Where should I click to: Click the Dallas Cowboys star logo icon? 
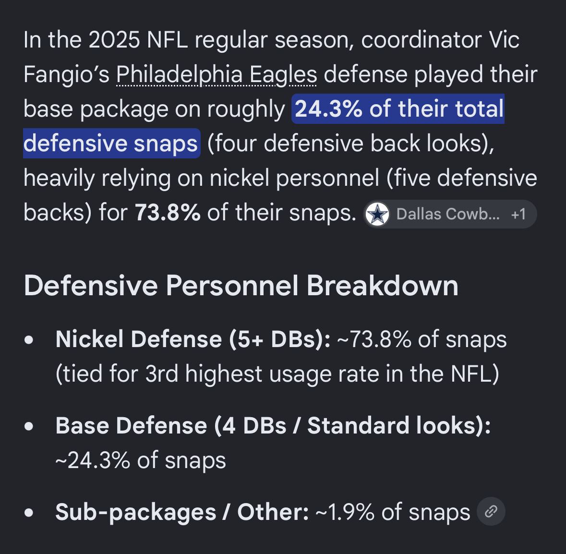click(x=377, y=214)
